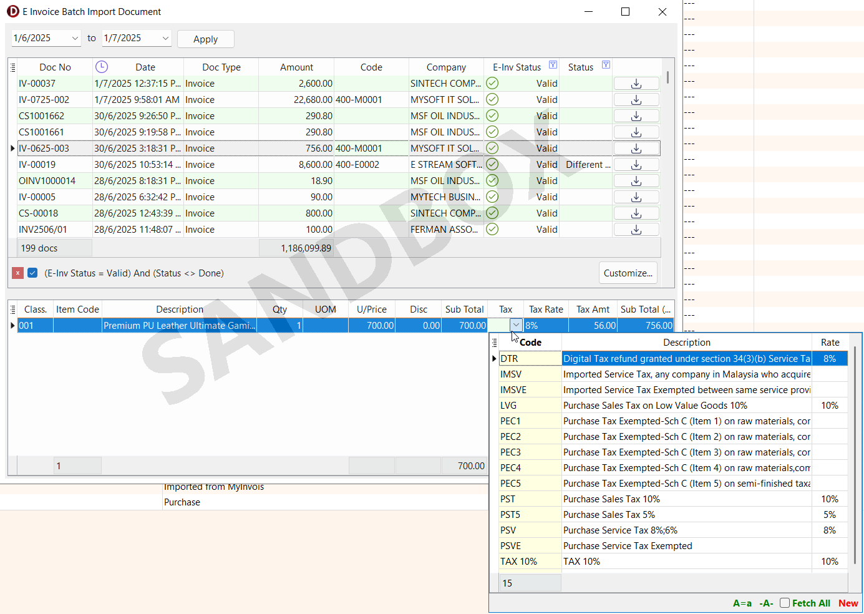This screenshot has width=864, height=614.
Task: Select PSVE Purchase Service Tax Exempted entry
Action: click(x=627, y=546)
